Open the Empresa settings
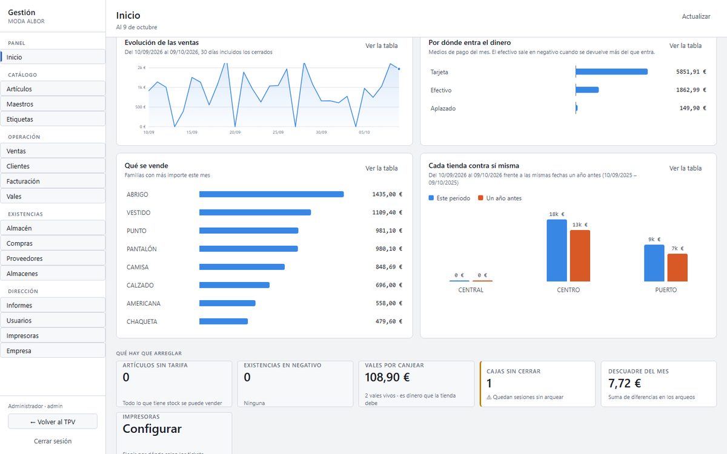Image resolution: width=727 pixels, height=454 pixels. pos(53,351)
